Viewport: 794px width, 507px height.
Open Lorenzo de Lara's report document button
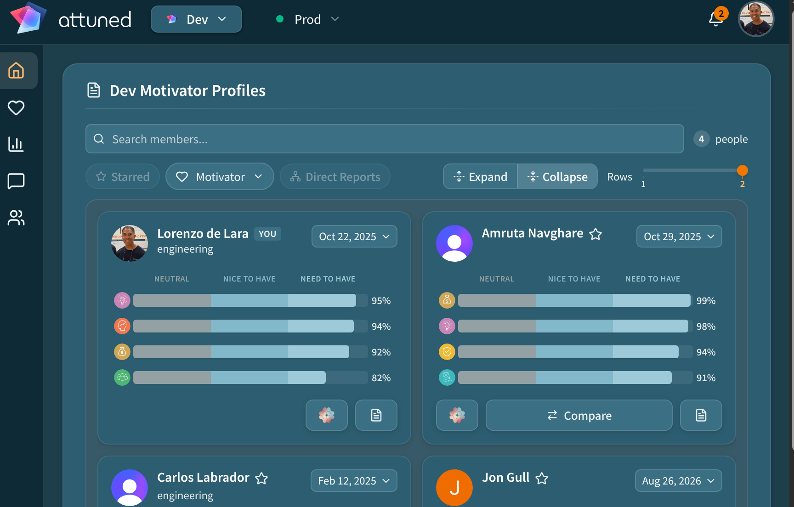tap(376, 415)
